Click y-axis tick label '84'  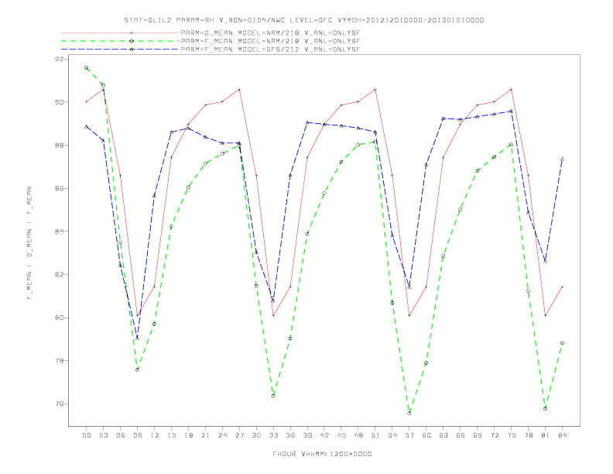(x=59, y=232)
